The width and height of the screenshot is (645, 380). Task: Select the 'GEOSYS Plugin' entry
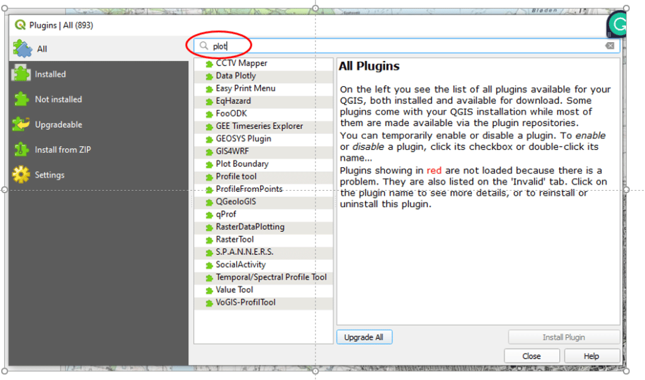pos(263,139)
